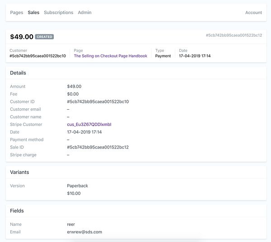Click the Name field value reer

click(x=71, y=224)
